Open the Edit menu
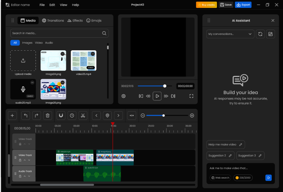This screenshot has width=283, height=192. [x=52, y=5]
